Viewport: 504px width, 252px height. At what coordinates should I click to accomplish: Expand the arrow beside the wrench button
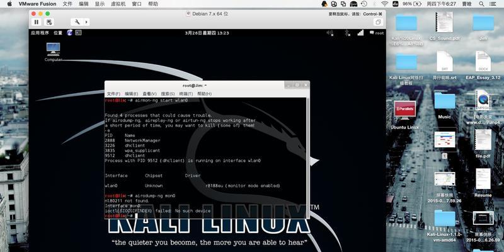coord(86,22)
